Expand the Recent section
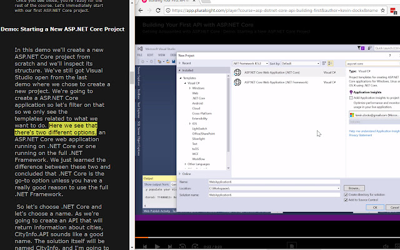Screen dimensions: 400x250 tap(180, 63)
